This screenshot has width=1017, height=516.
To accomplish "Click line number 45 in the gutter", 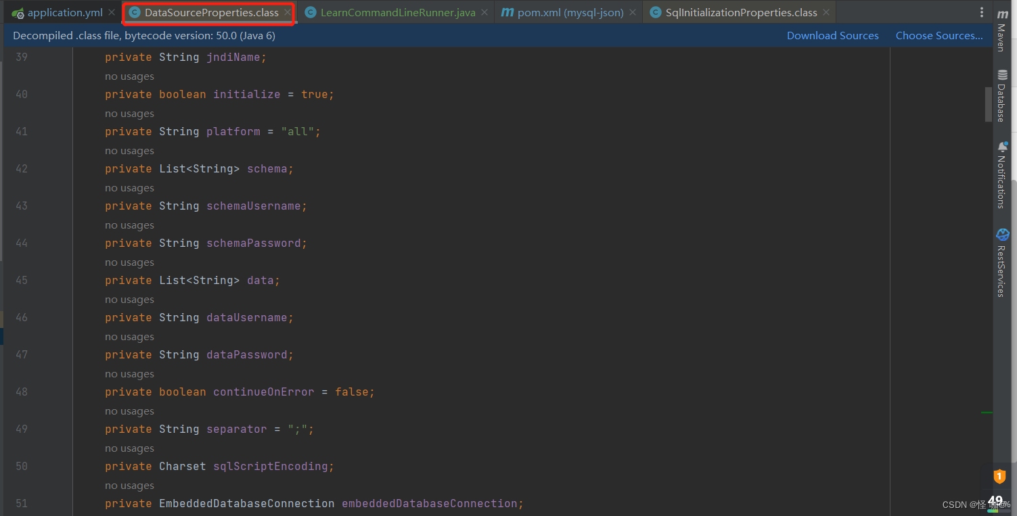I will pos(22,281).
